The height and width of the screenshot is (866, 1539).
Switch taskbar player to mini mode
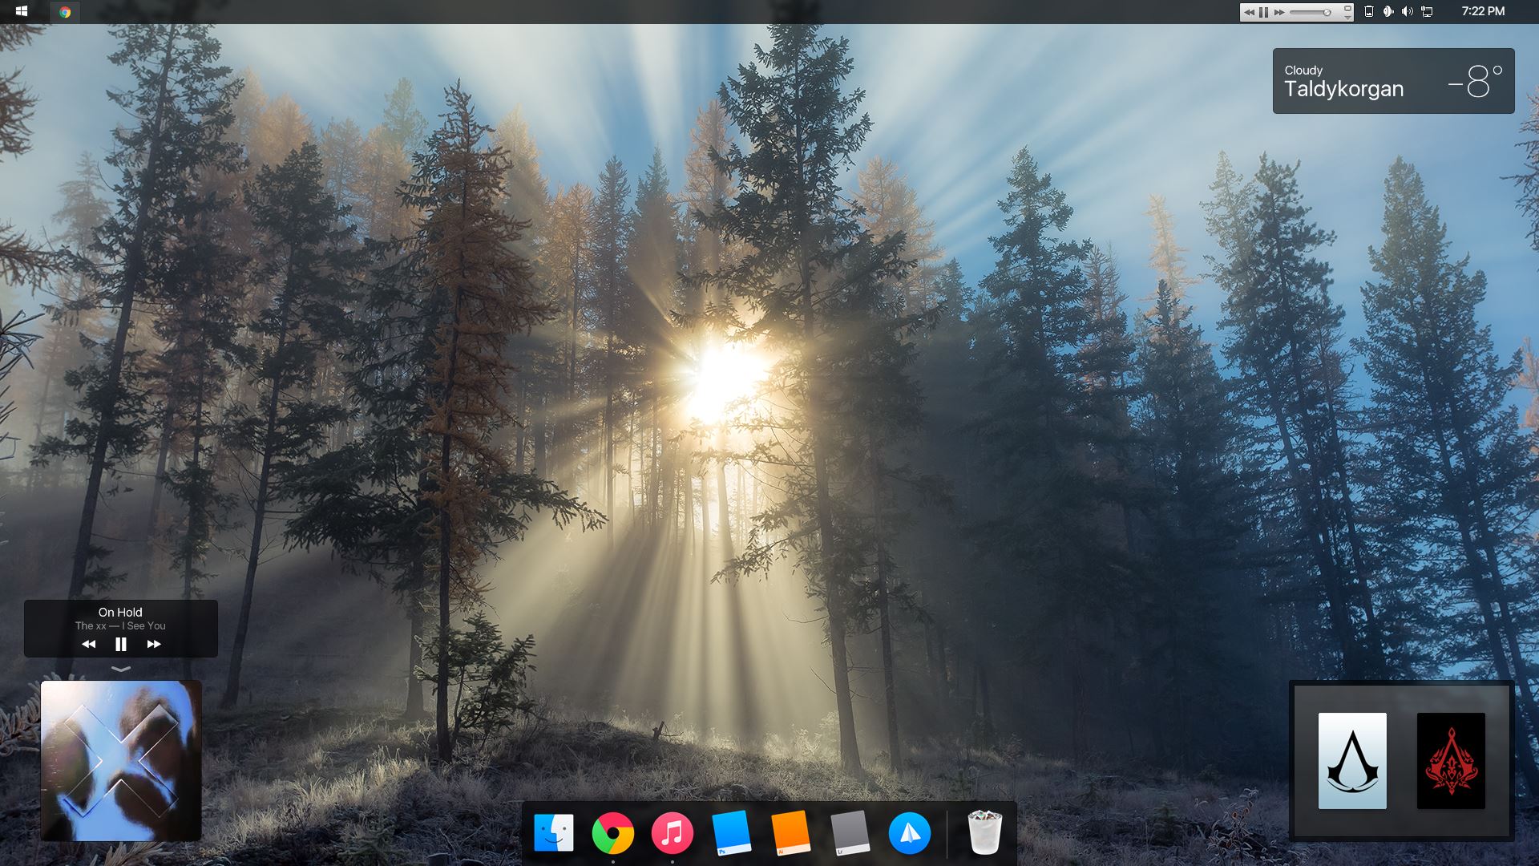pyautogui.click(x=1348, y=8)
